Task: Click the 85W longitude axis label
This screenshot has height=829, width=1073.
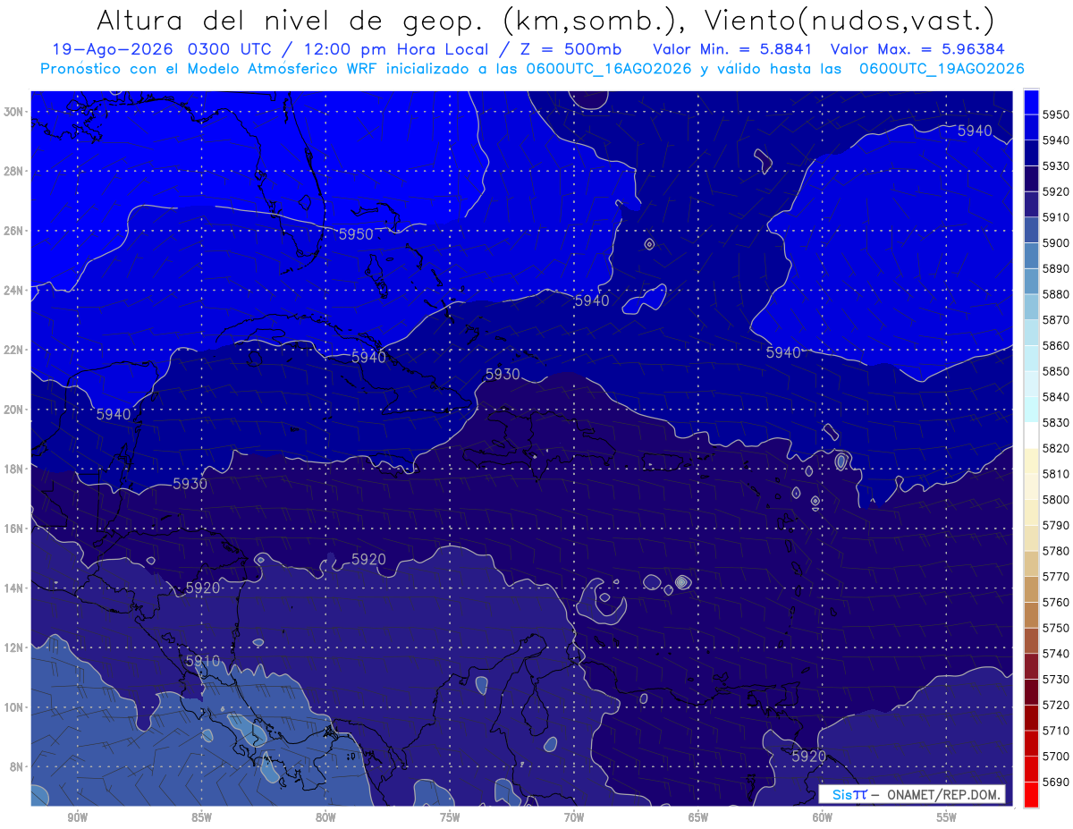Action: [202, 817]
